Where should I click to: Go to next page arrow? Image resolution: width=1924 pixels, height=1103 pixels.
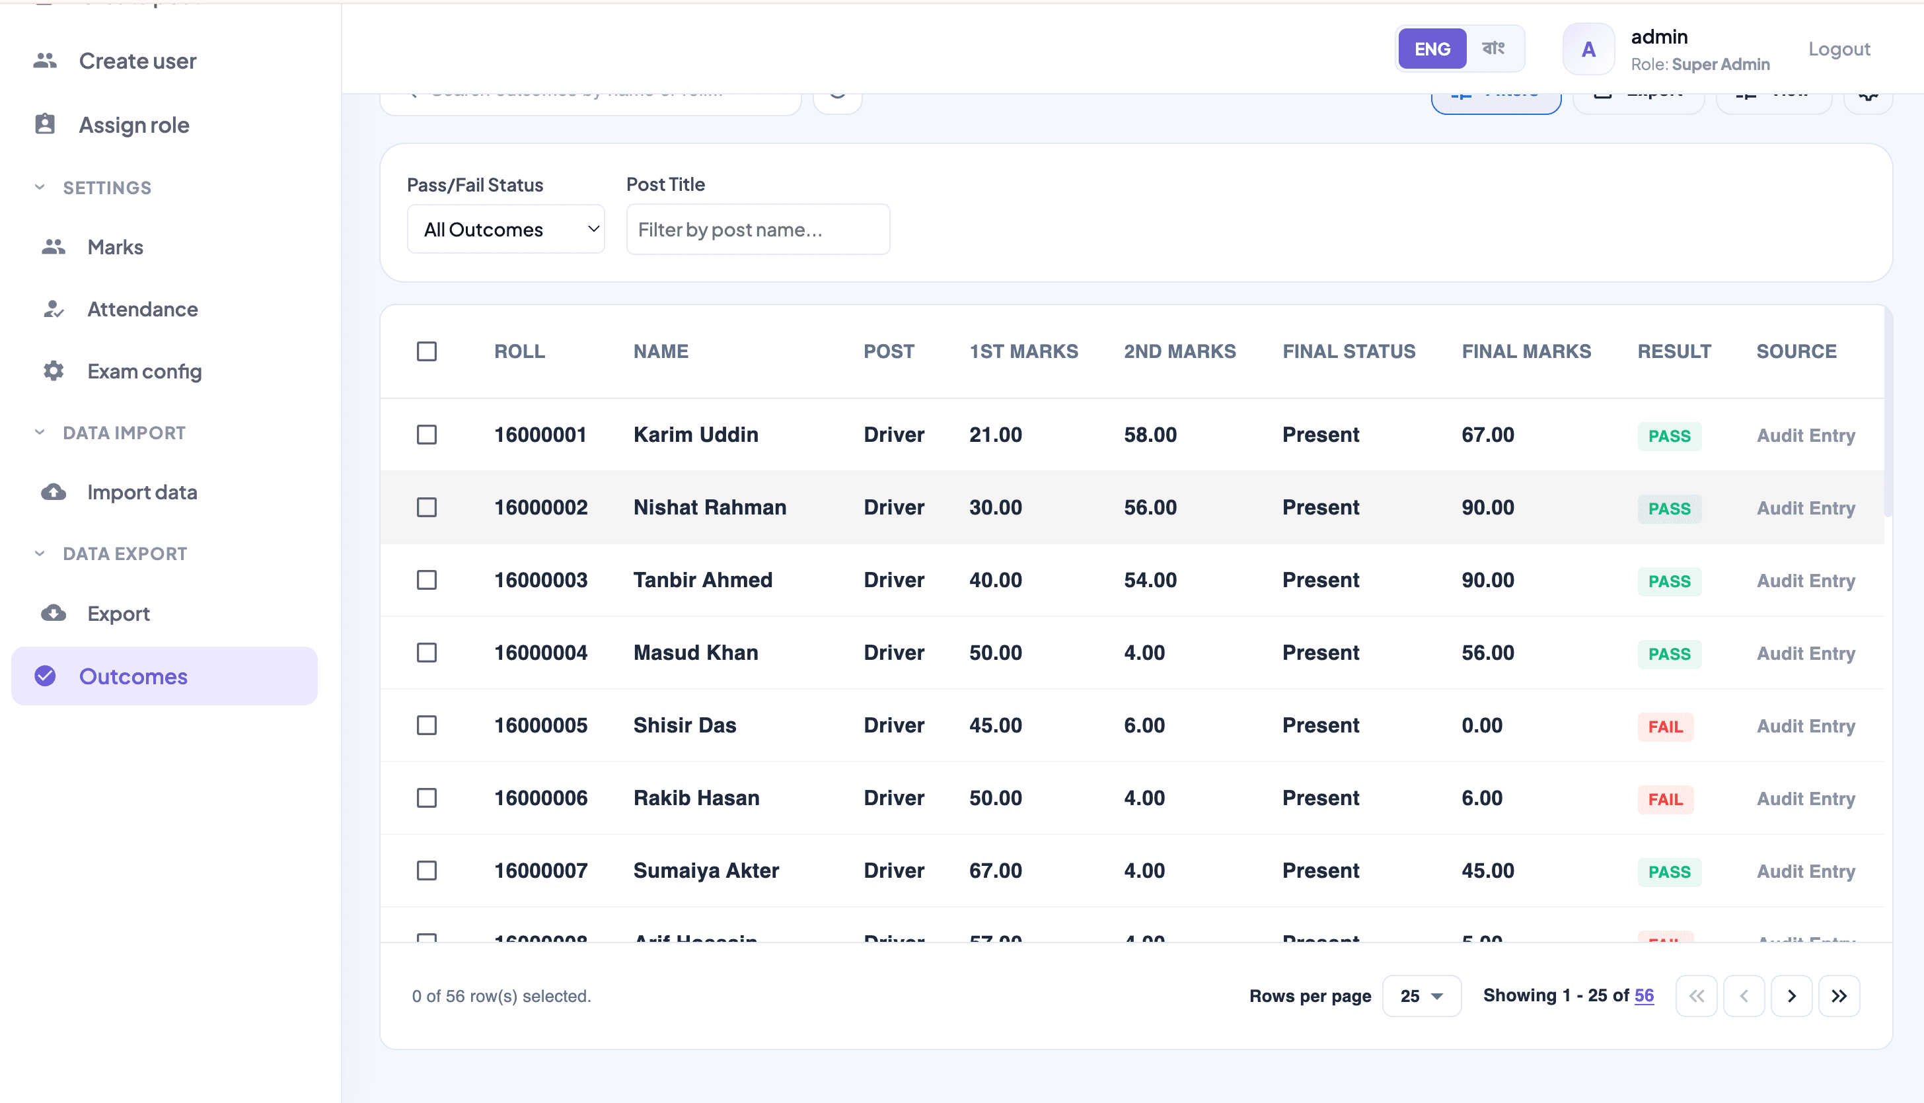pyautogui.click(x=1791, y=995)
